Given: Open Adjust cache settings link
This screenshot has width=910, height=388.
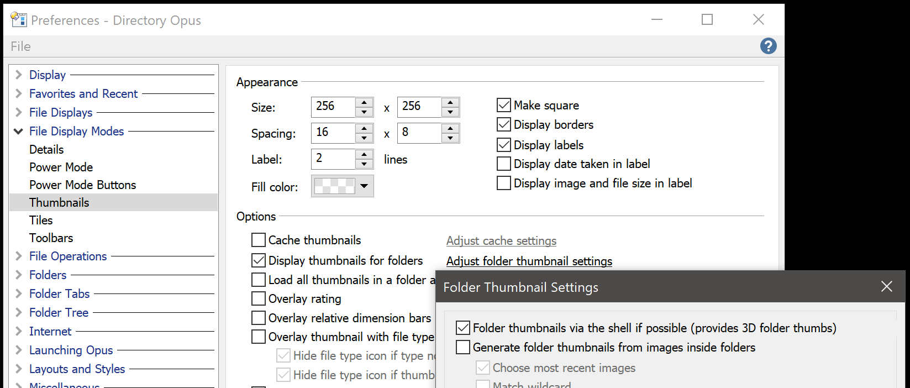Looking at the screenshot, I should click(501, 240).
